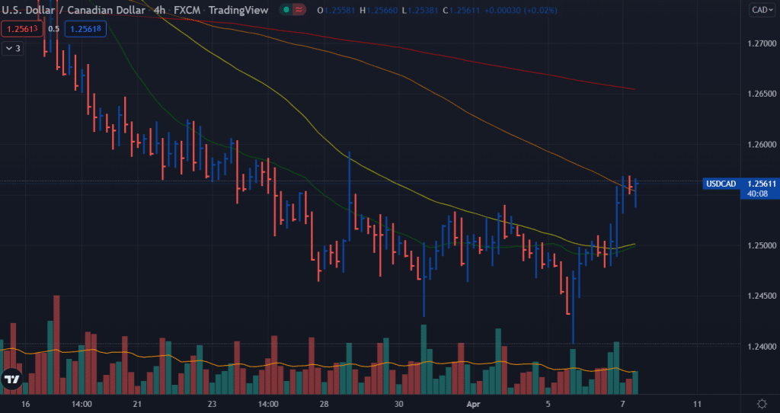Click the 4h interval label

pos(159,10)
